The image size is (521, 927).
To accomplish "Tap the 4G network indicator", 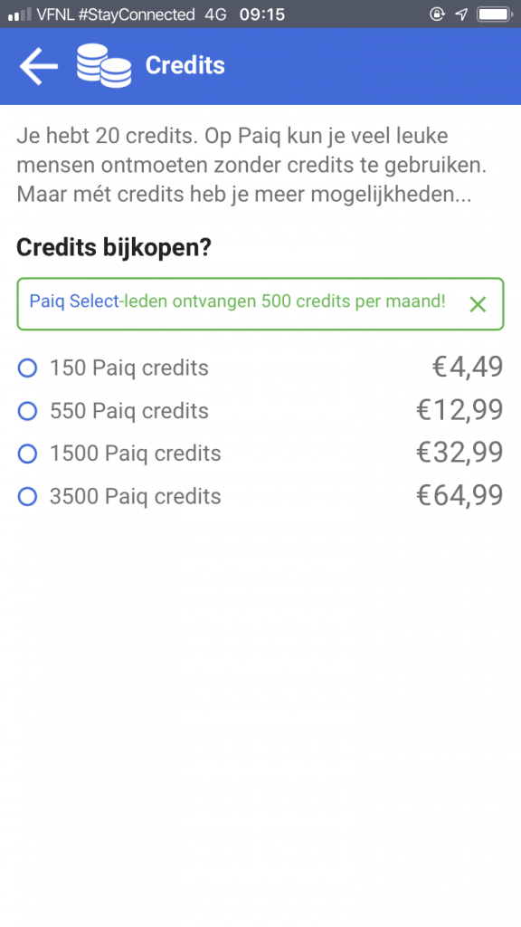I will tap(215, 14).
